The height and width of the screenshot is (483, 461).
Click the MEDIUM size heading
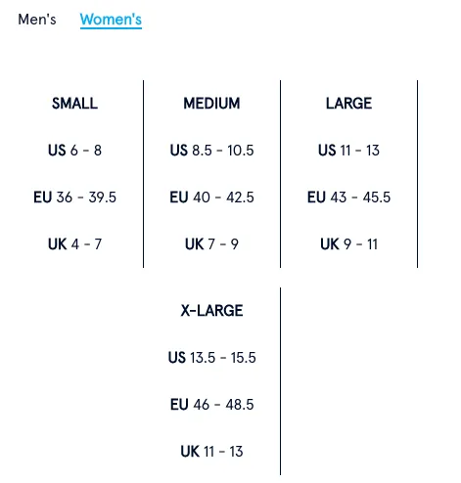pyautogui.click(x=211, y=104)
